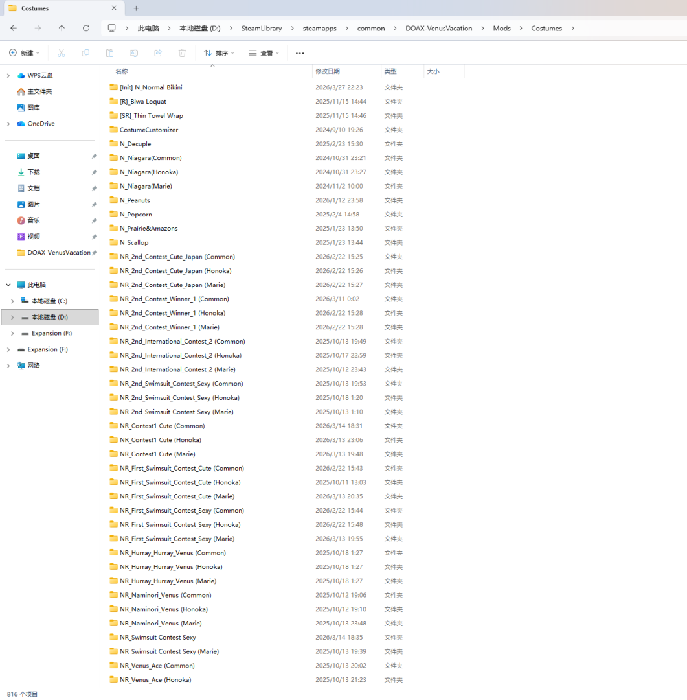The width and height of the screenshot is (687, 700).
Task: Click common breadcrumb
Action: coord(371,28)
